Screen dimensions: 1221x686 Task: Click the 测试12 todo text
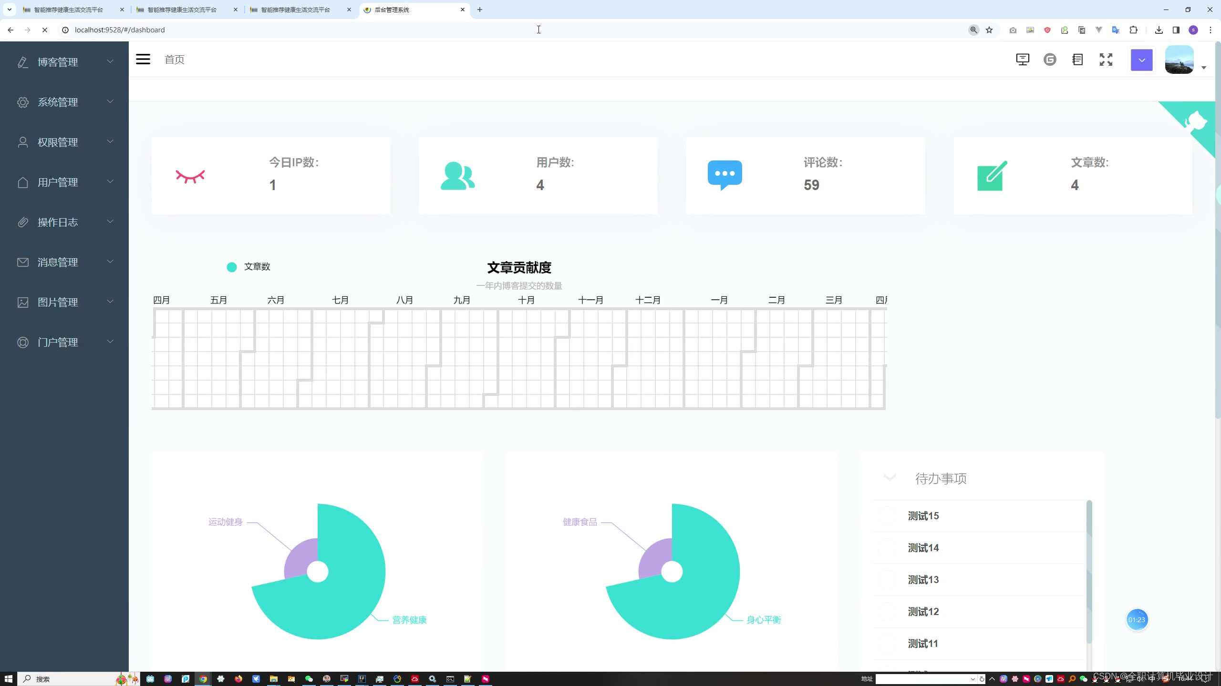coord(923,612)
